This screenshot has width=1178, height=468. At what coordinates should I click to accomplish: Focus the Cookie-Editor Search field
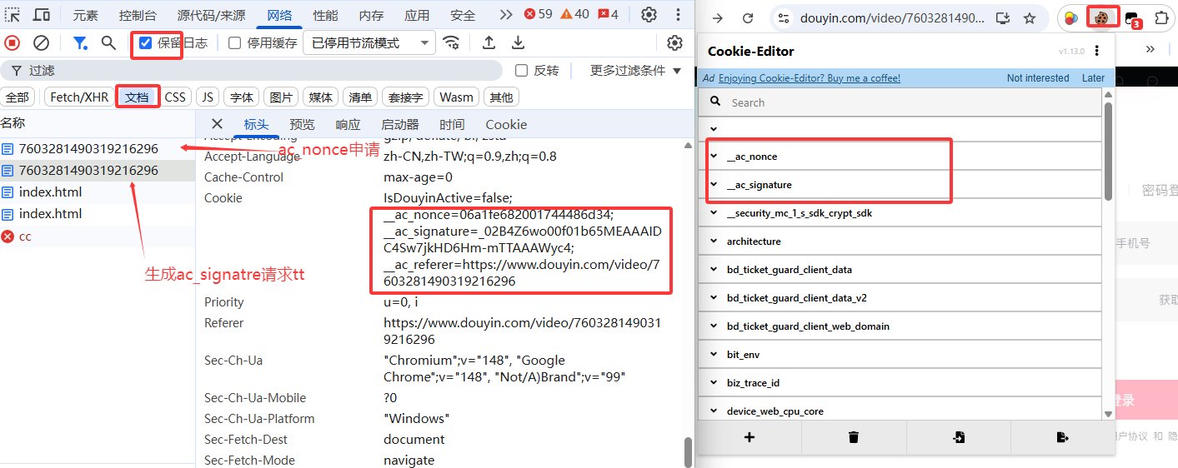pyautogui.click(x=900, y=102)
